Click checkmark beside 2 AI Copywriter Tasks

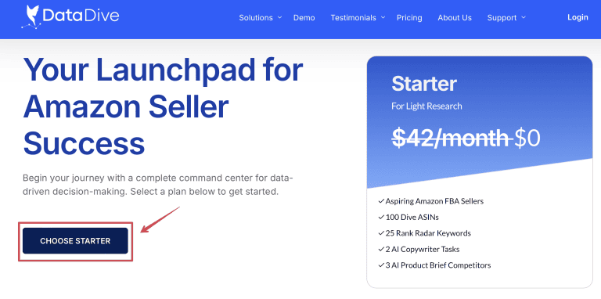[x=381, y=249]
